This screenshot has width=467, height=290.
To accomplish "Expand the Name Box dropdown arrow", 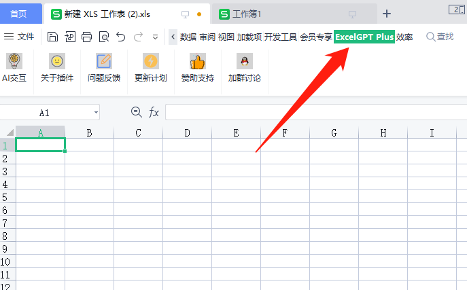I will 96,113.
